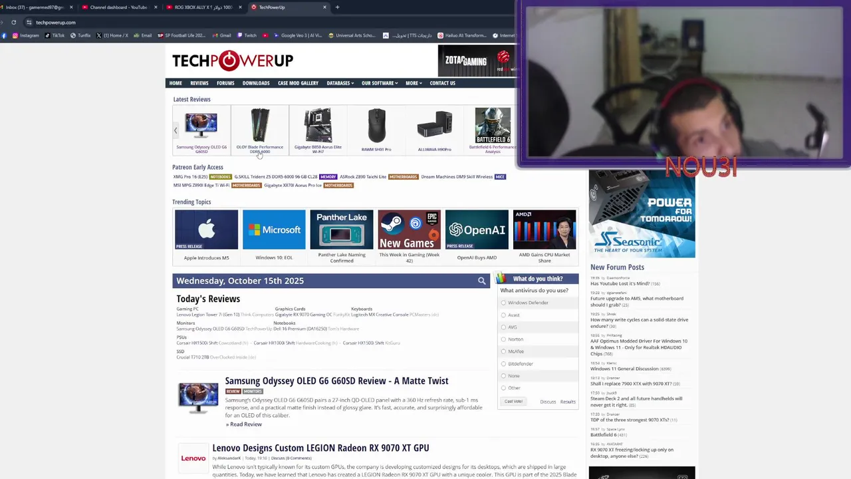Select the Windows Defender poll option

pos(503,303)
